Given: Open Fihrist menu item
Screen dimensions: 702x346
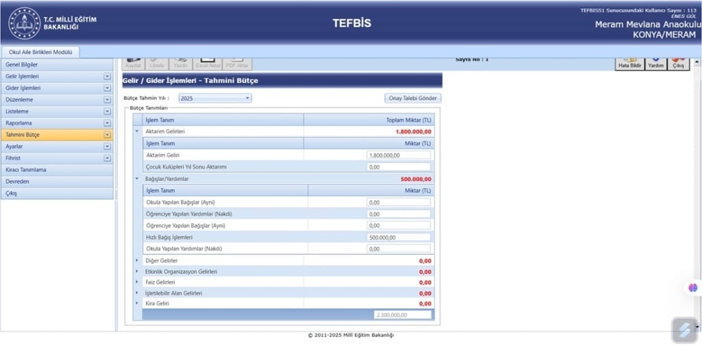Looking at the screenshot, I should (57, 158).
